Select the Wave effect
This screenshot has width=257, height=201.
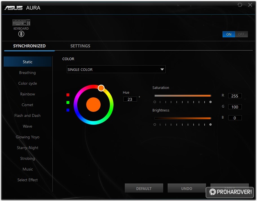[28, 126]
